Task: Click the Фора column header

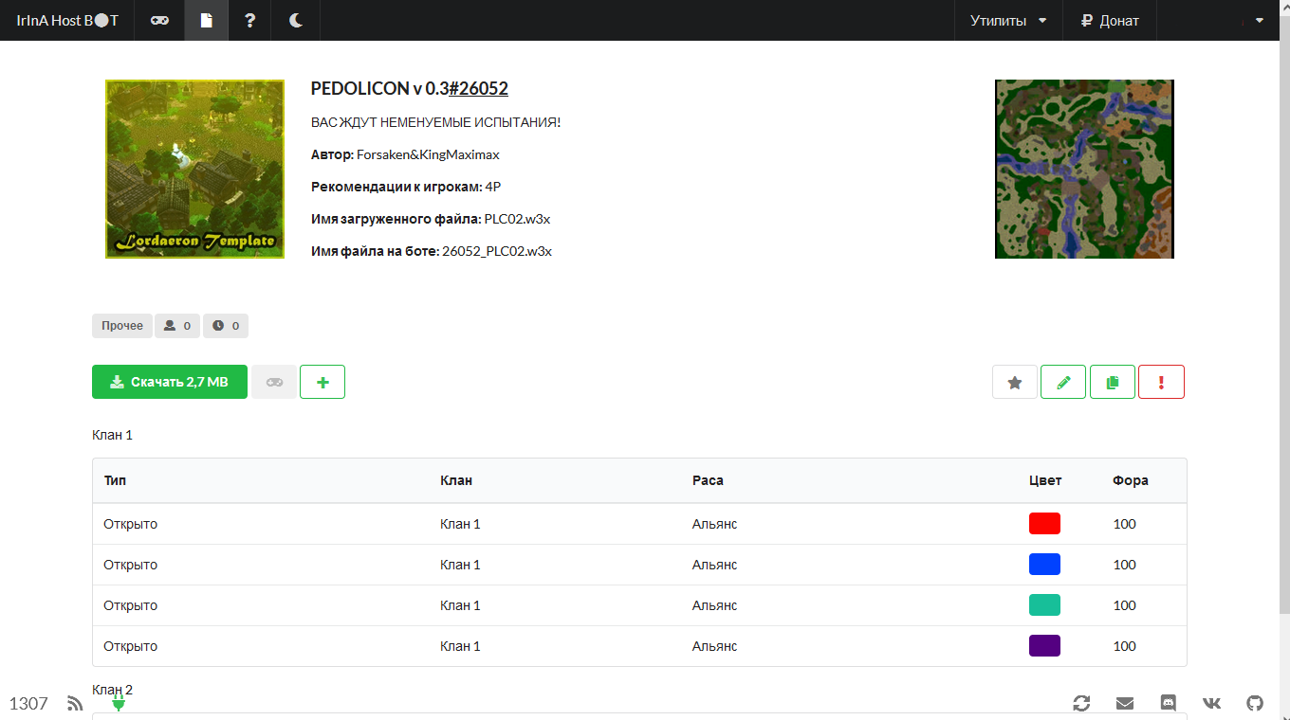Action: click(x=1131, y=480)
